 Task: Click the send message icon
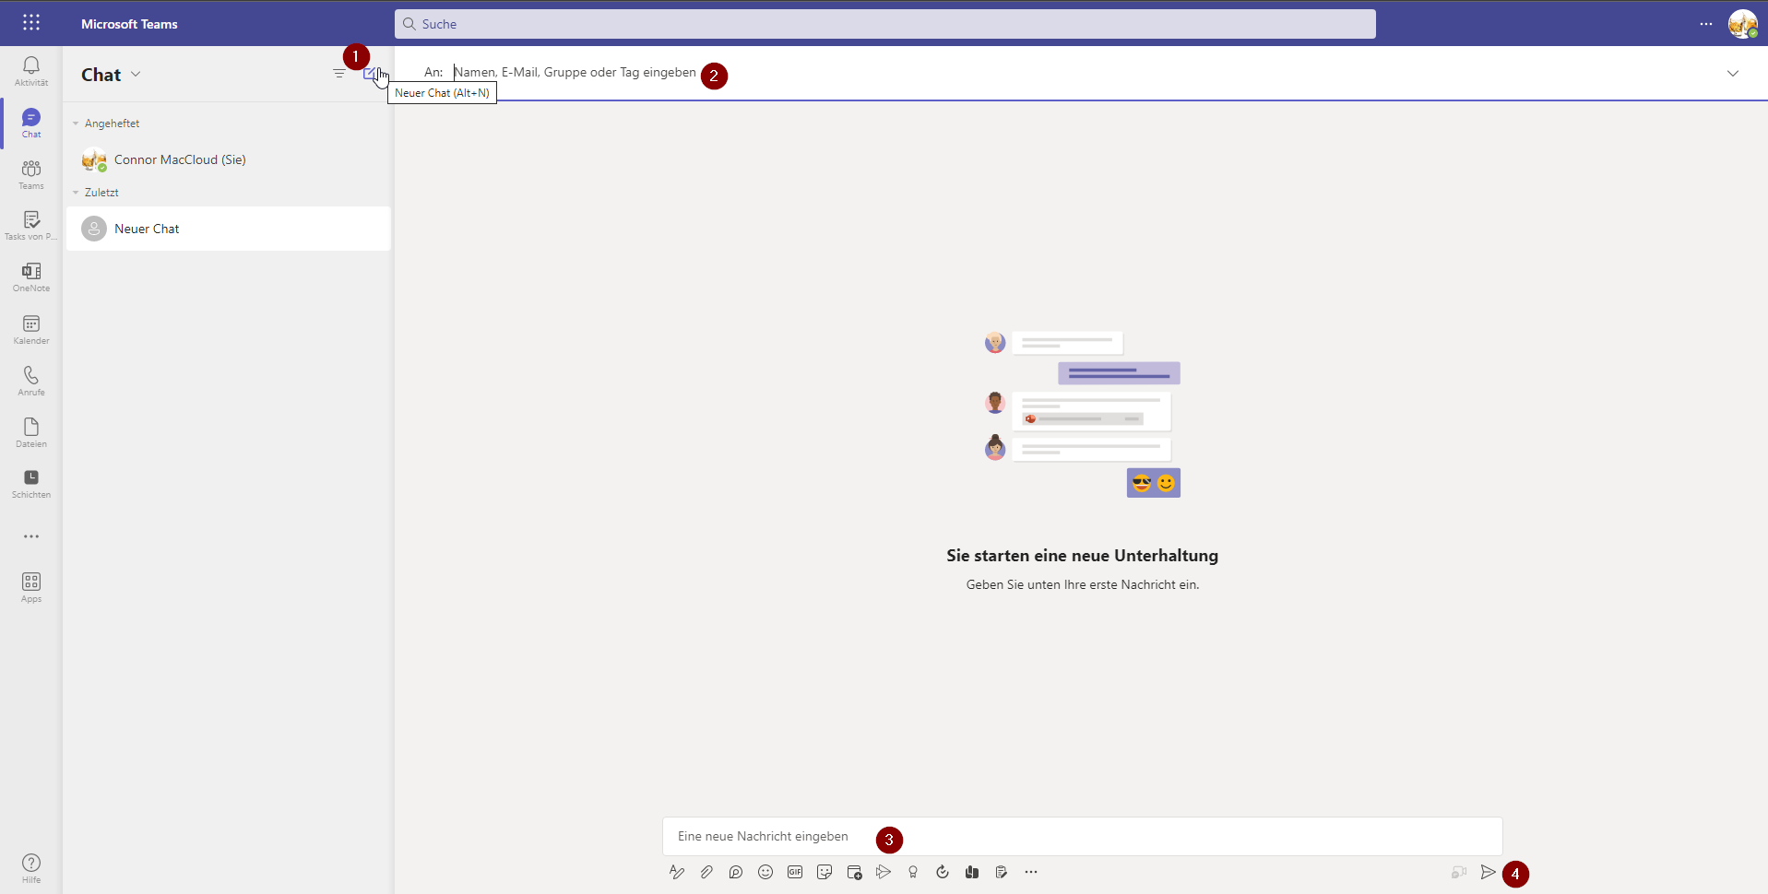click(1489, 873)
